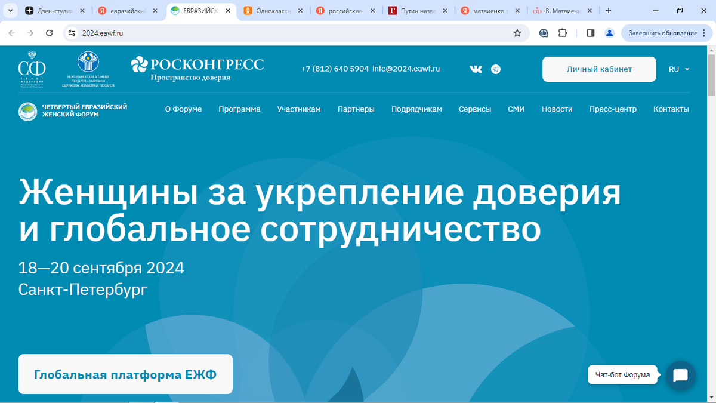This screenshot has height=403, width=716.
Task: Open the Chrome profile avatar
Action: pos(609,33)
